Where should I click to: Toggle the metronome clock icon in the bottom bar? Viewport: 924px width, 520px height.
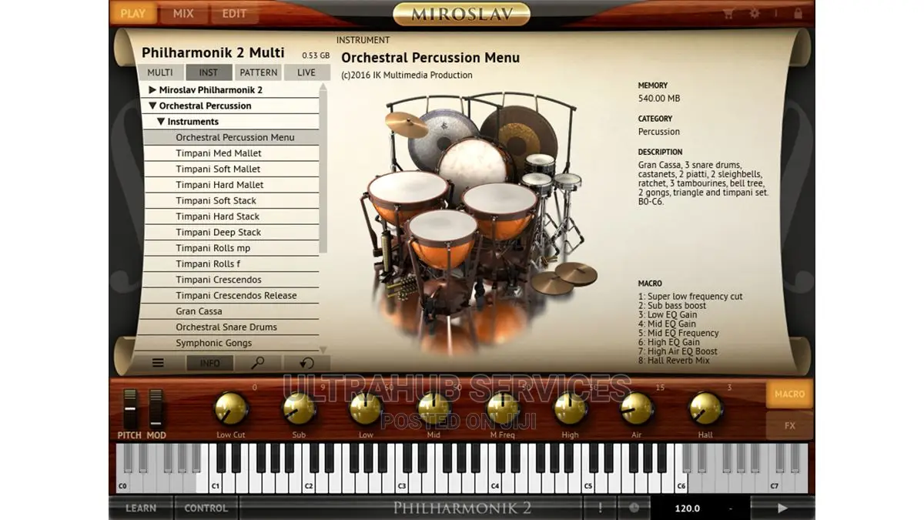click(x=634, y=508)
